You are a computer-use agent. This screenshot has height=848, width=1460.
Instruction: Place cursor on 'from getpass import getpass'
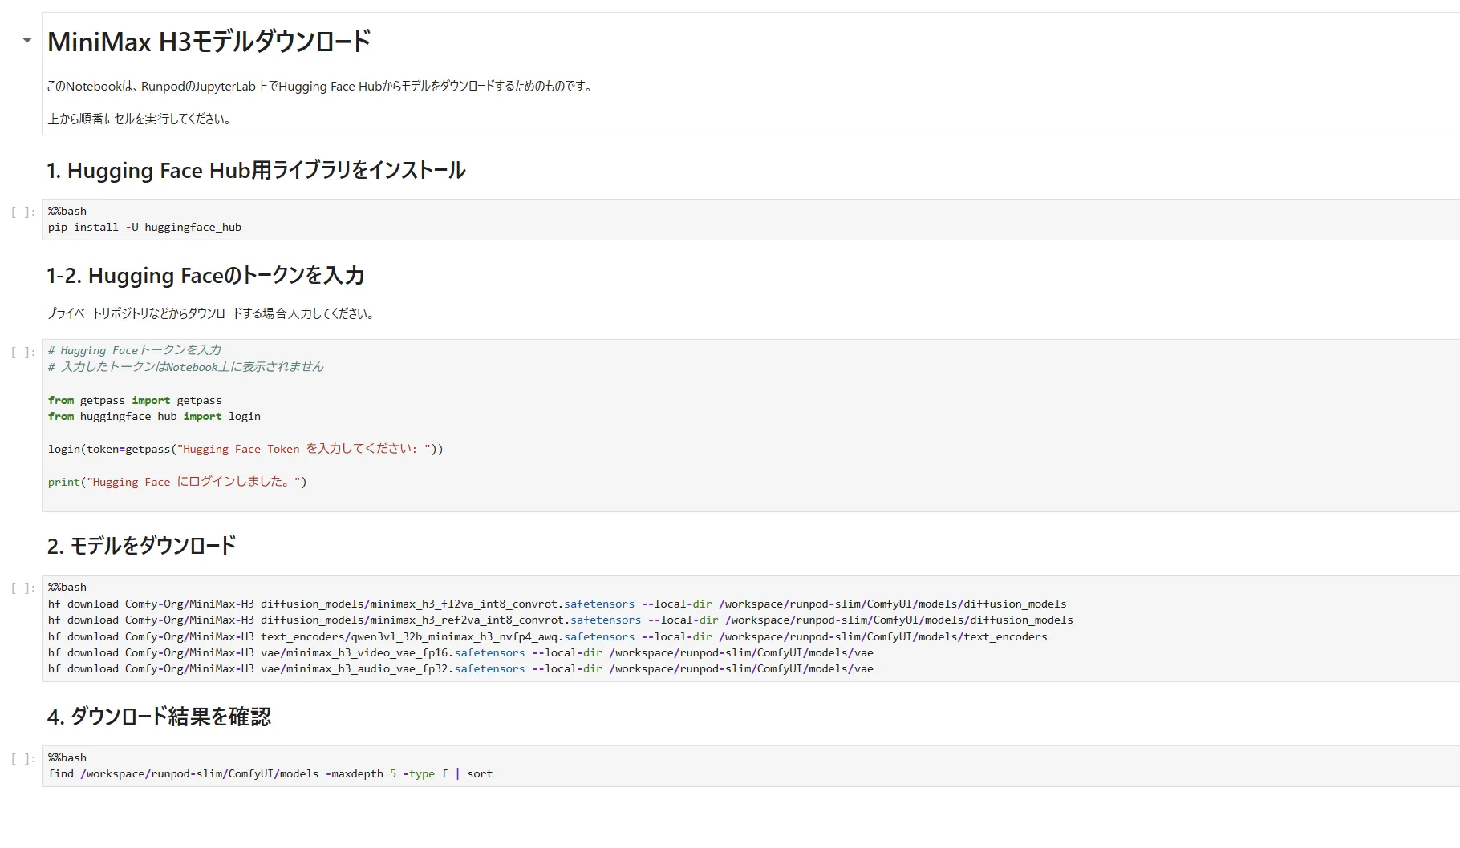tap(135, 401)
